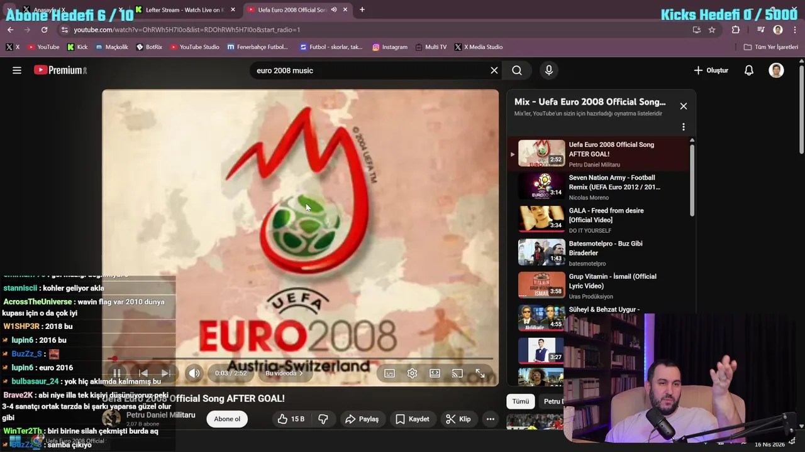
Task: Open the Kick bookmark
Action: 77,47
